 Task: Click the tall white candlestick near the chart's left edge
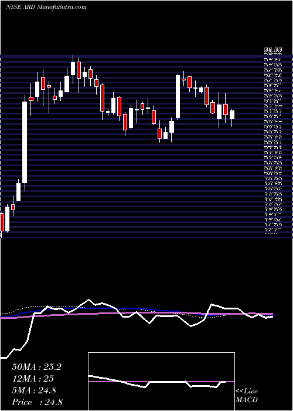tap(25, 142)
